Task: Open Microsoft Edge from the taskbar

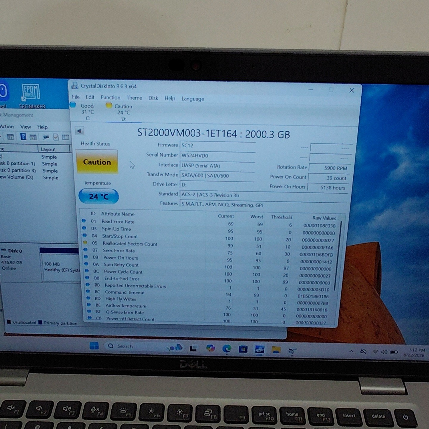Action: (x=227, y=348)
